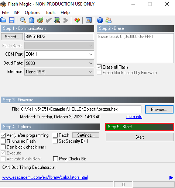Viewport: 175px width, 188px height.
Task: Click the chip with green check toolbar icon
Action: 40,20
